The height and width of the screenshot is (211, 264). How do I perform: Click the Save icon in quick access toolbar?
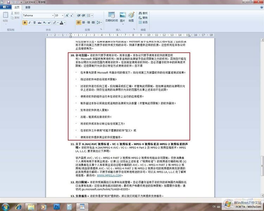click(x=8, y=2)
